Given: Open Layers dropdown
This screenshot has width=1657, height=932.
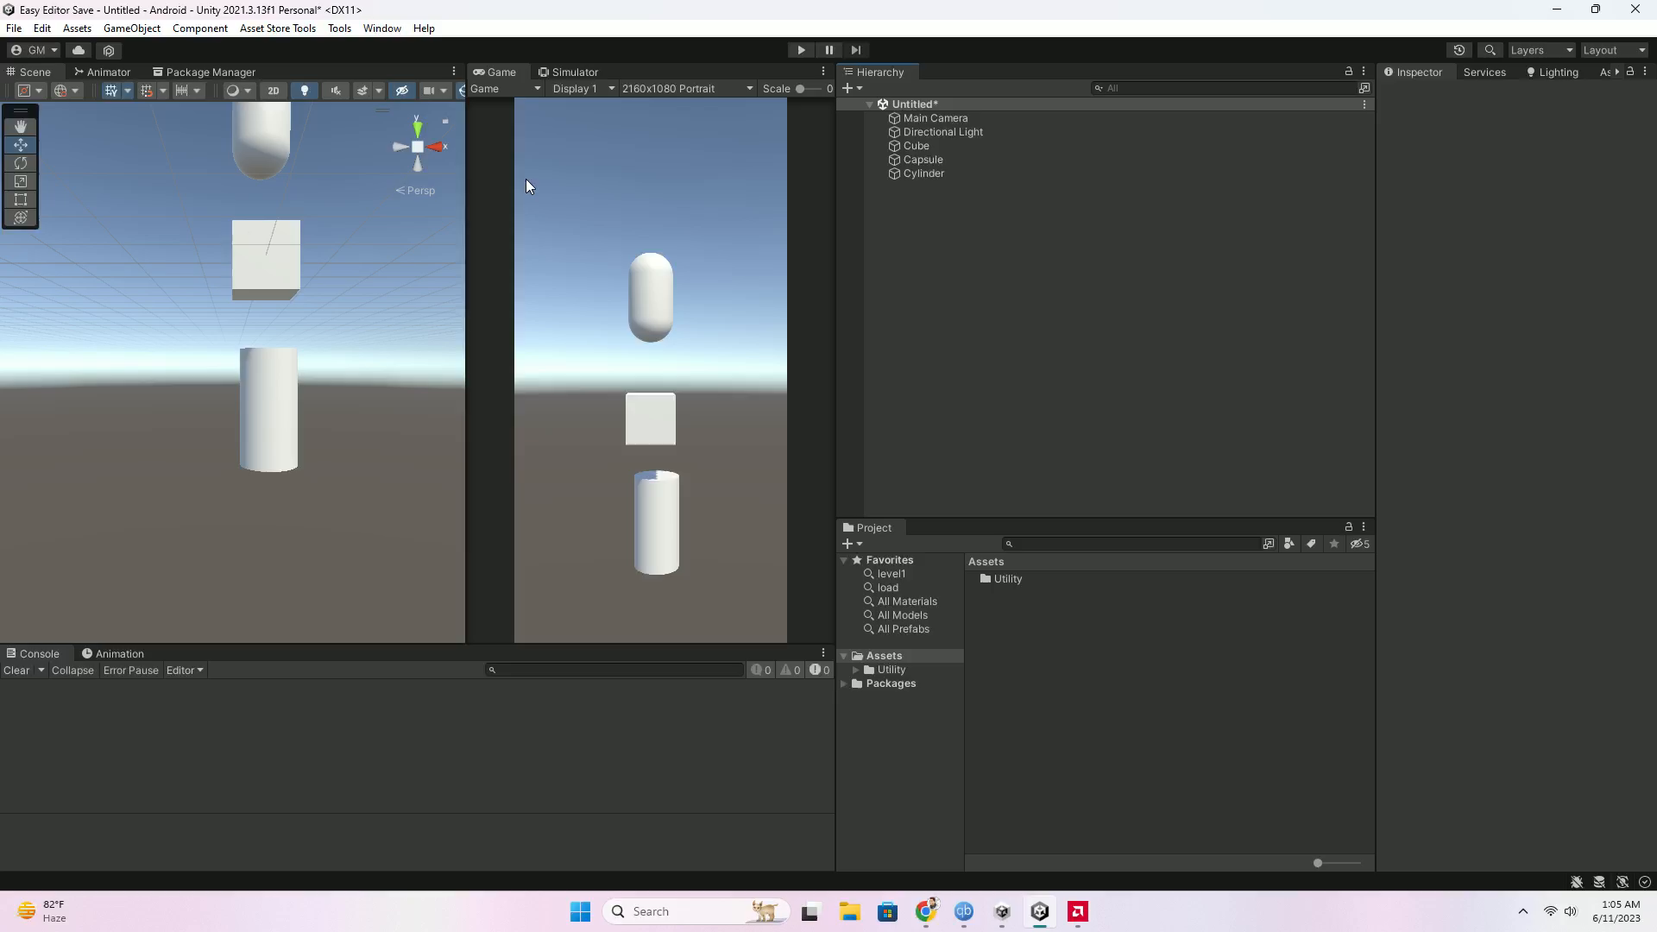Looking at the screenshot, I should pos(1541,50).
